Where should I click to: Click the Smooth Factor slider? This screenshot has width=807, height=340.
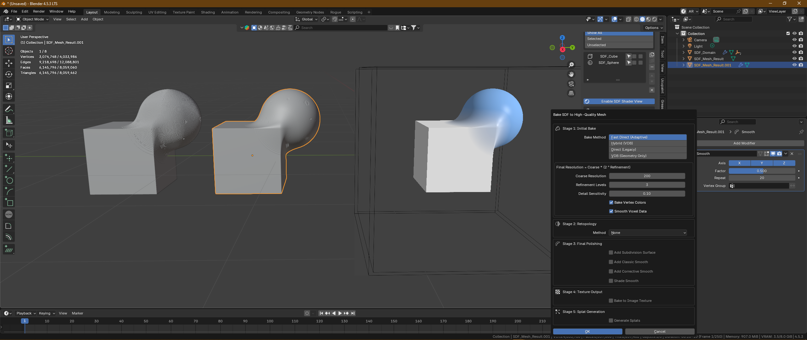tap(762, 171)
